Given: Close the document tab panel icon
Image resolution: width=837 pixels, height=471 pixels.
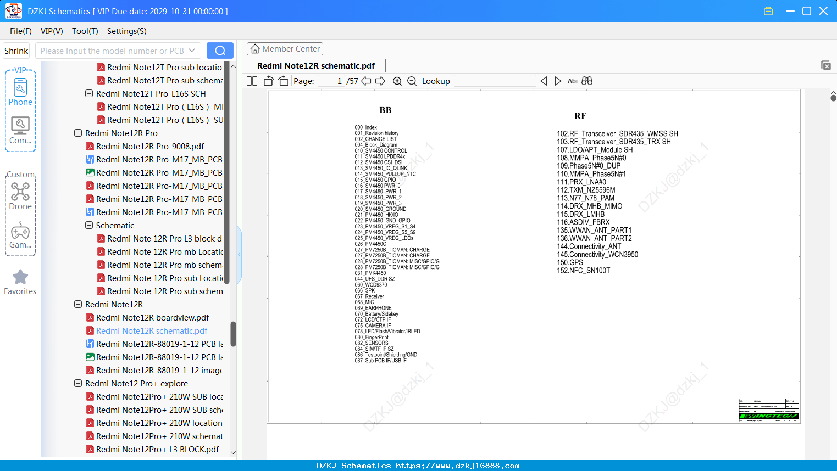Looking at the screenshot, I should point(826,65).
